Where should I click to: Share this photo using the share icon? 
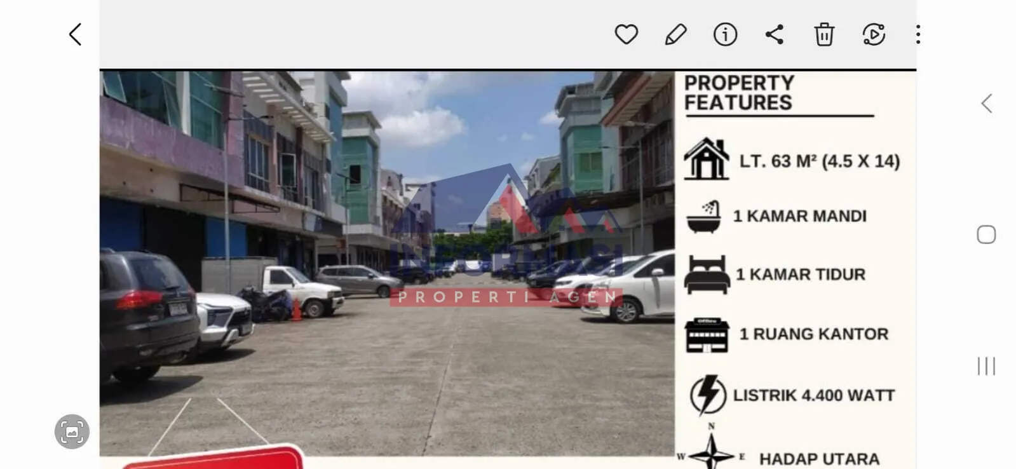[775, 34]
